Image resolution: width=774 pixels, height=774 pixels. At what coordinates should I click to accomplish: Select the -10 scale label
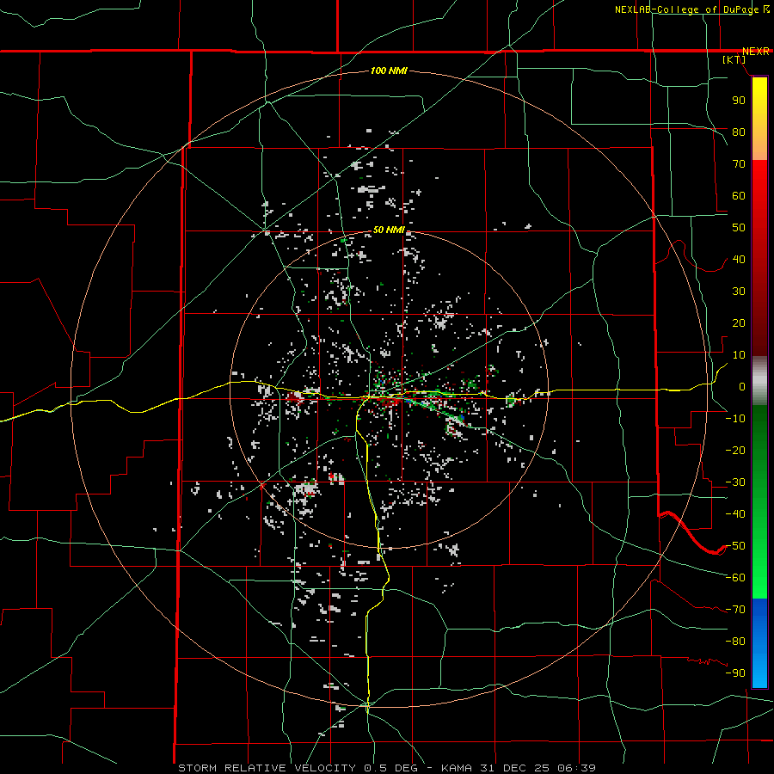735,419
